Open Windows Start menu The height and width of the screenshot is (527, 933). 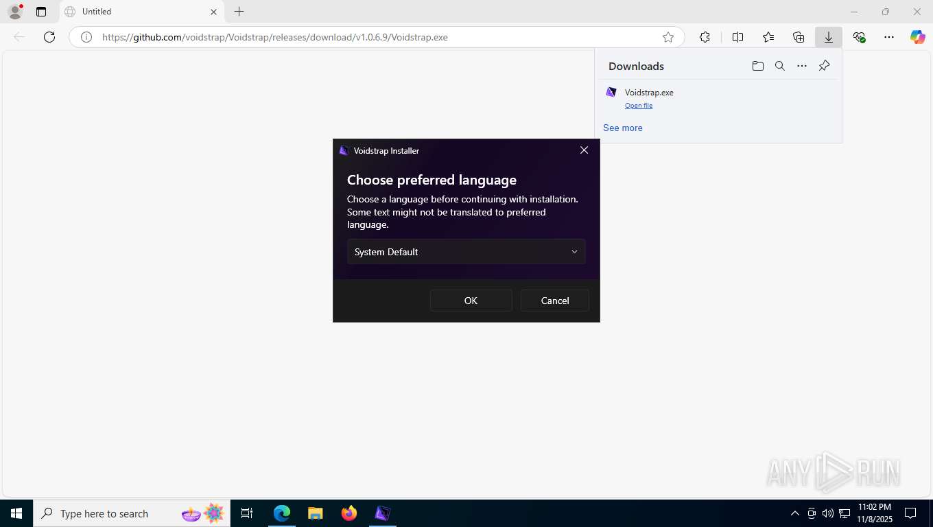point(16,513)
